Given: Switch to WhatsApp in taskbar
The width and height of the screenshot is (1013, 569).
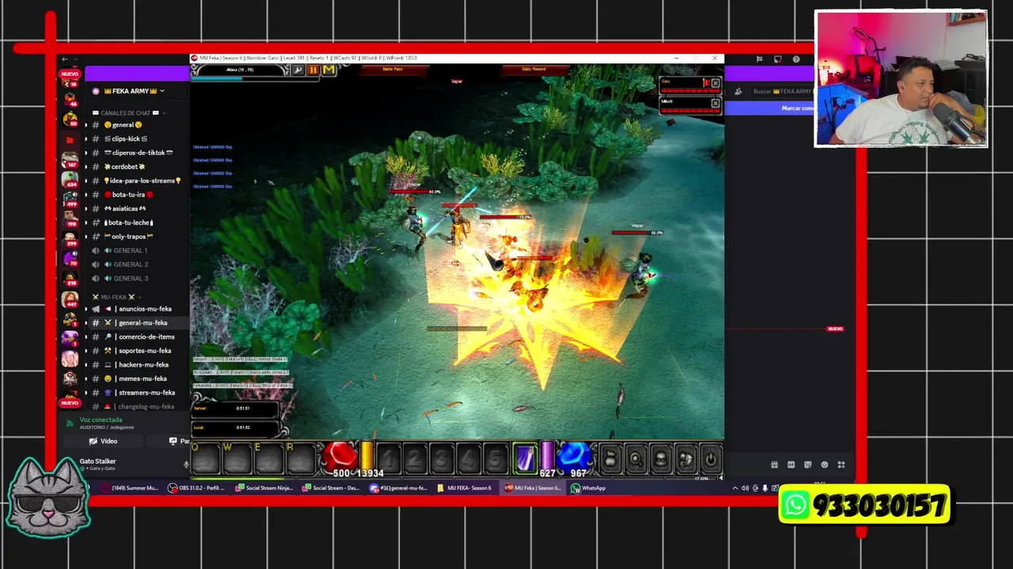Looking at the screenshot, I should tap(588, 488).
